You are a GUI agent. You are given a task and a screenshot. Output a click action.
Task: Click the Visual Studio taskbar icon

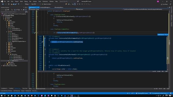(x=72, y=96)
